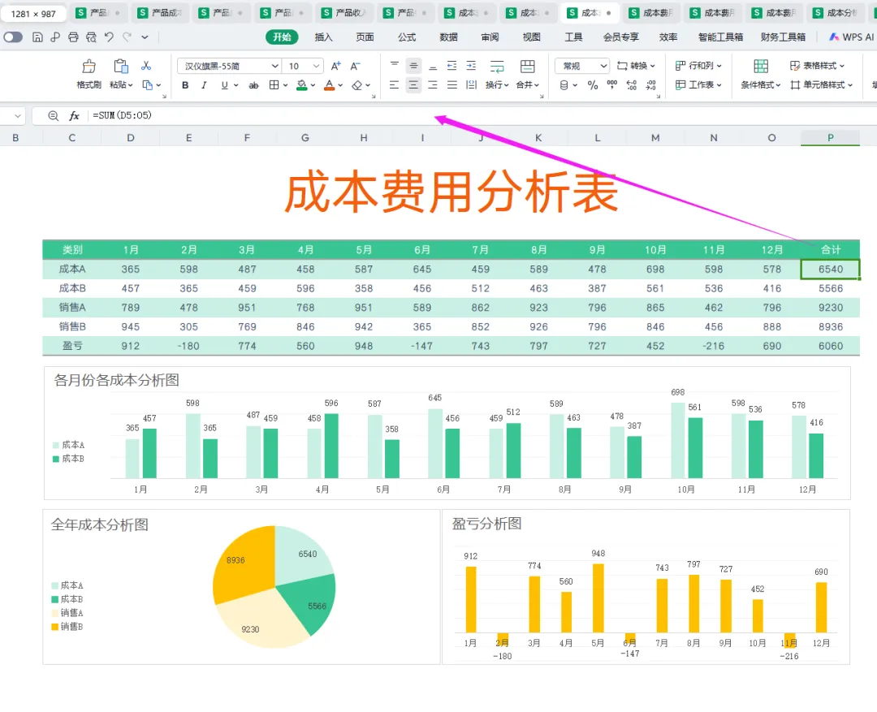Click the fx insert function icon
The image size is (877, 712).
[74, 116]
